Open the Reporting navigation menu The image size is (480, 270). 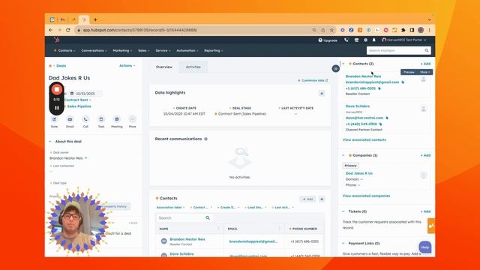click(213, 50)
